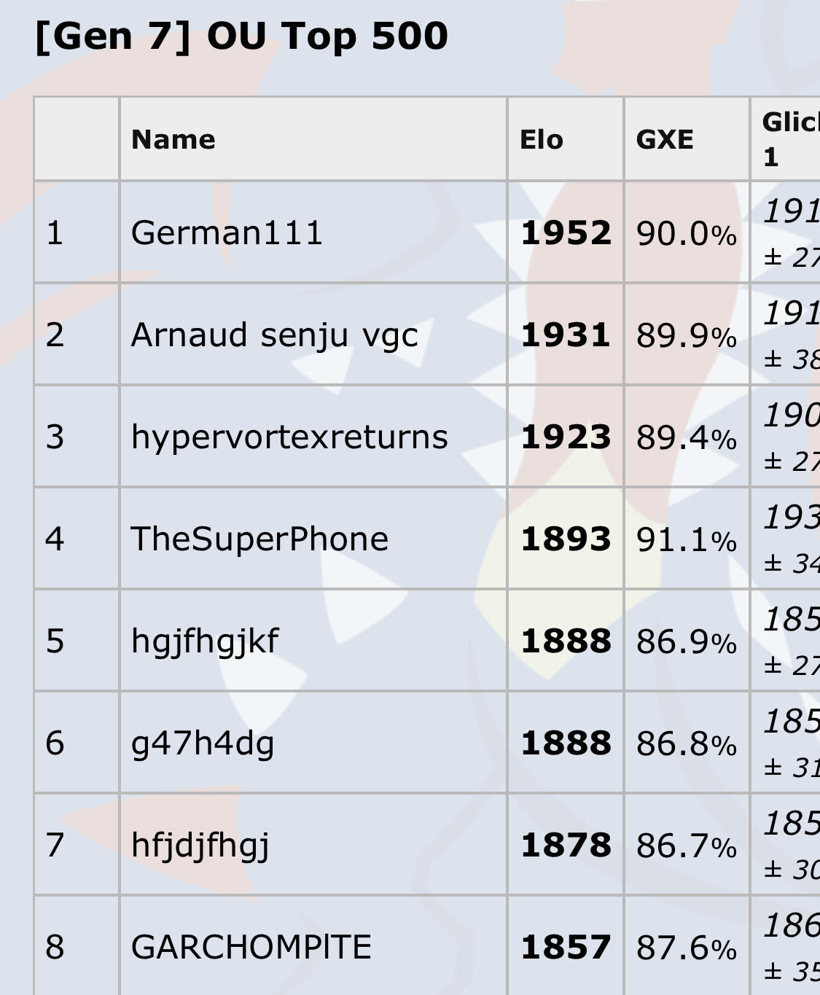
Task: Click the 1857 Elo value
Action: coord(566,948)
